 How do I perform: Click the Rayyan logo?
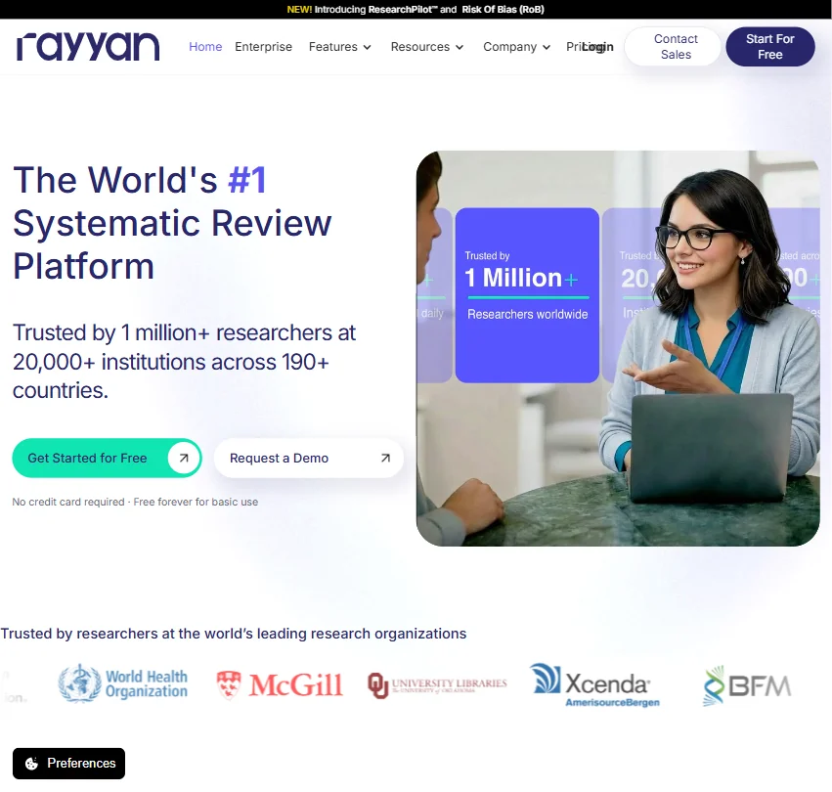point(88,46)
